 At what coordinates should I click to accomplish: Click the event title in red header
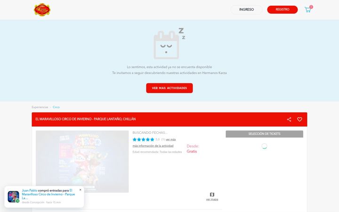click(x=86, y=119)
